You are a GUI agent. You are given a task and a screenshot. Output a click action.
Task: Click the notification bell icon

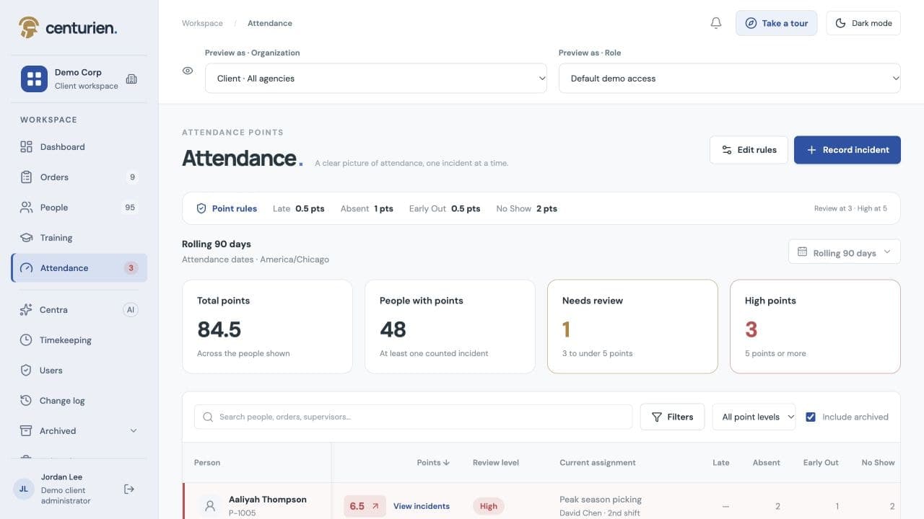click(716, 23)
